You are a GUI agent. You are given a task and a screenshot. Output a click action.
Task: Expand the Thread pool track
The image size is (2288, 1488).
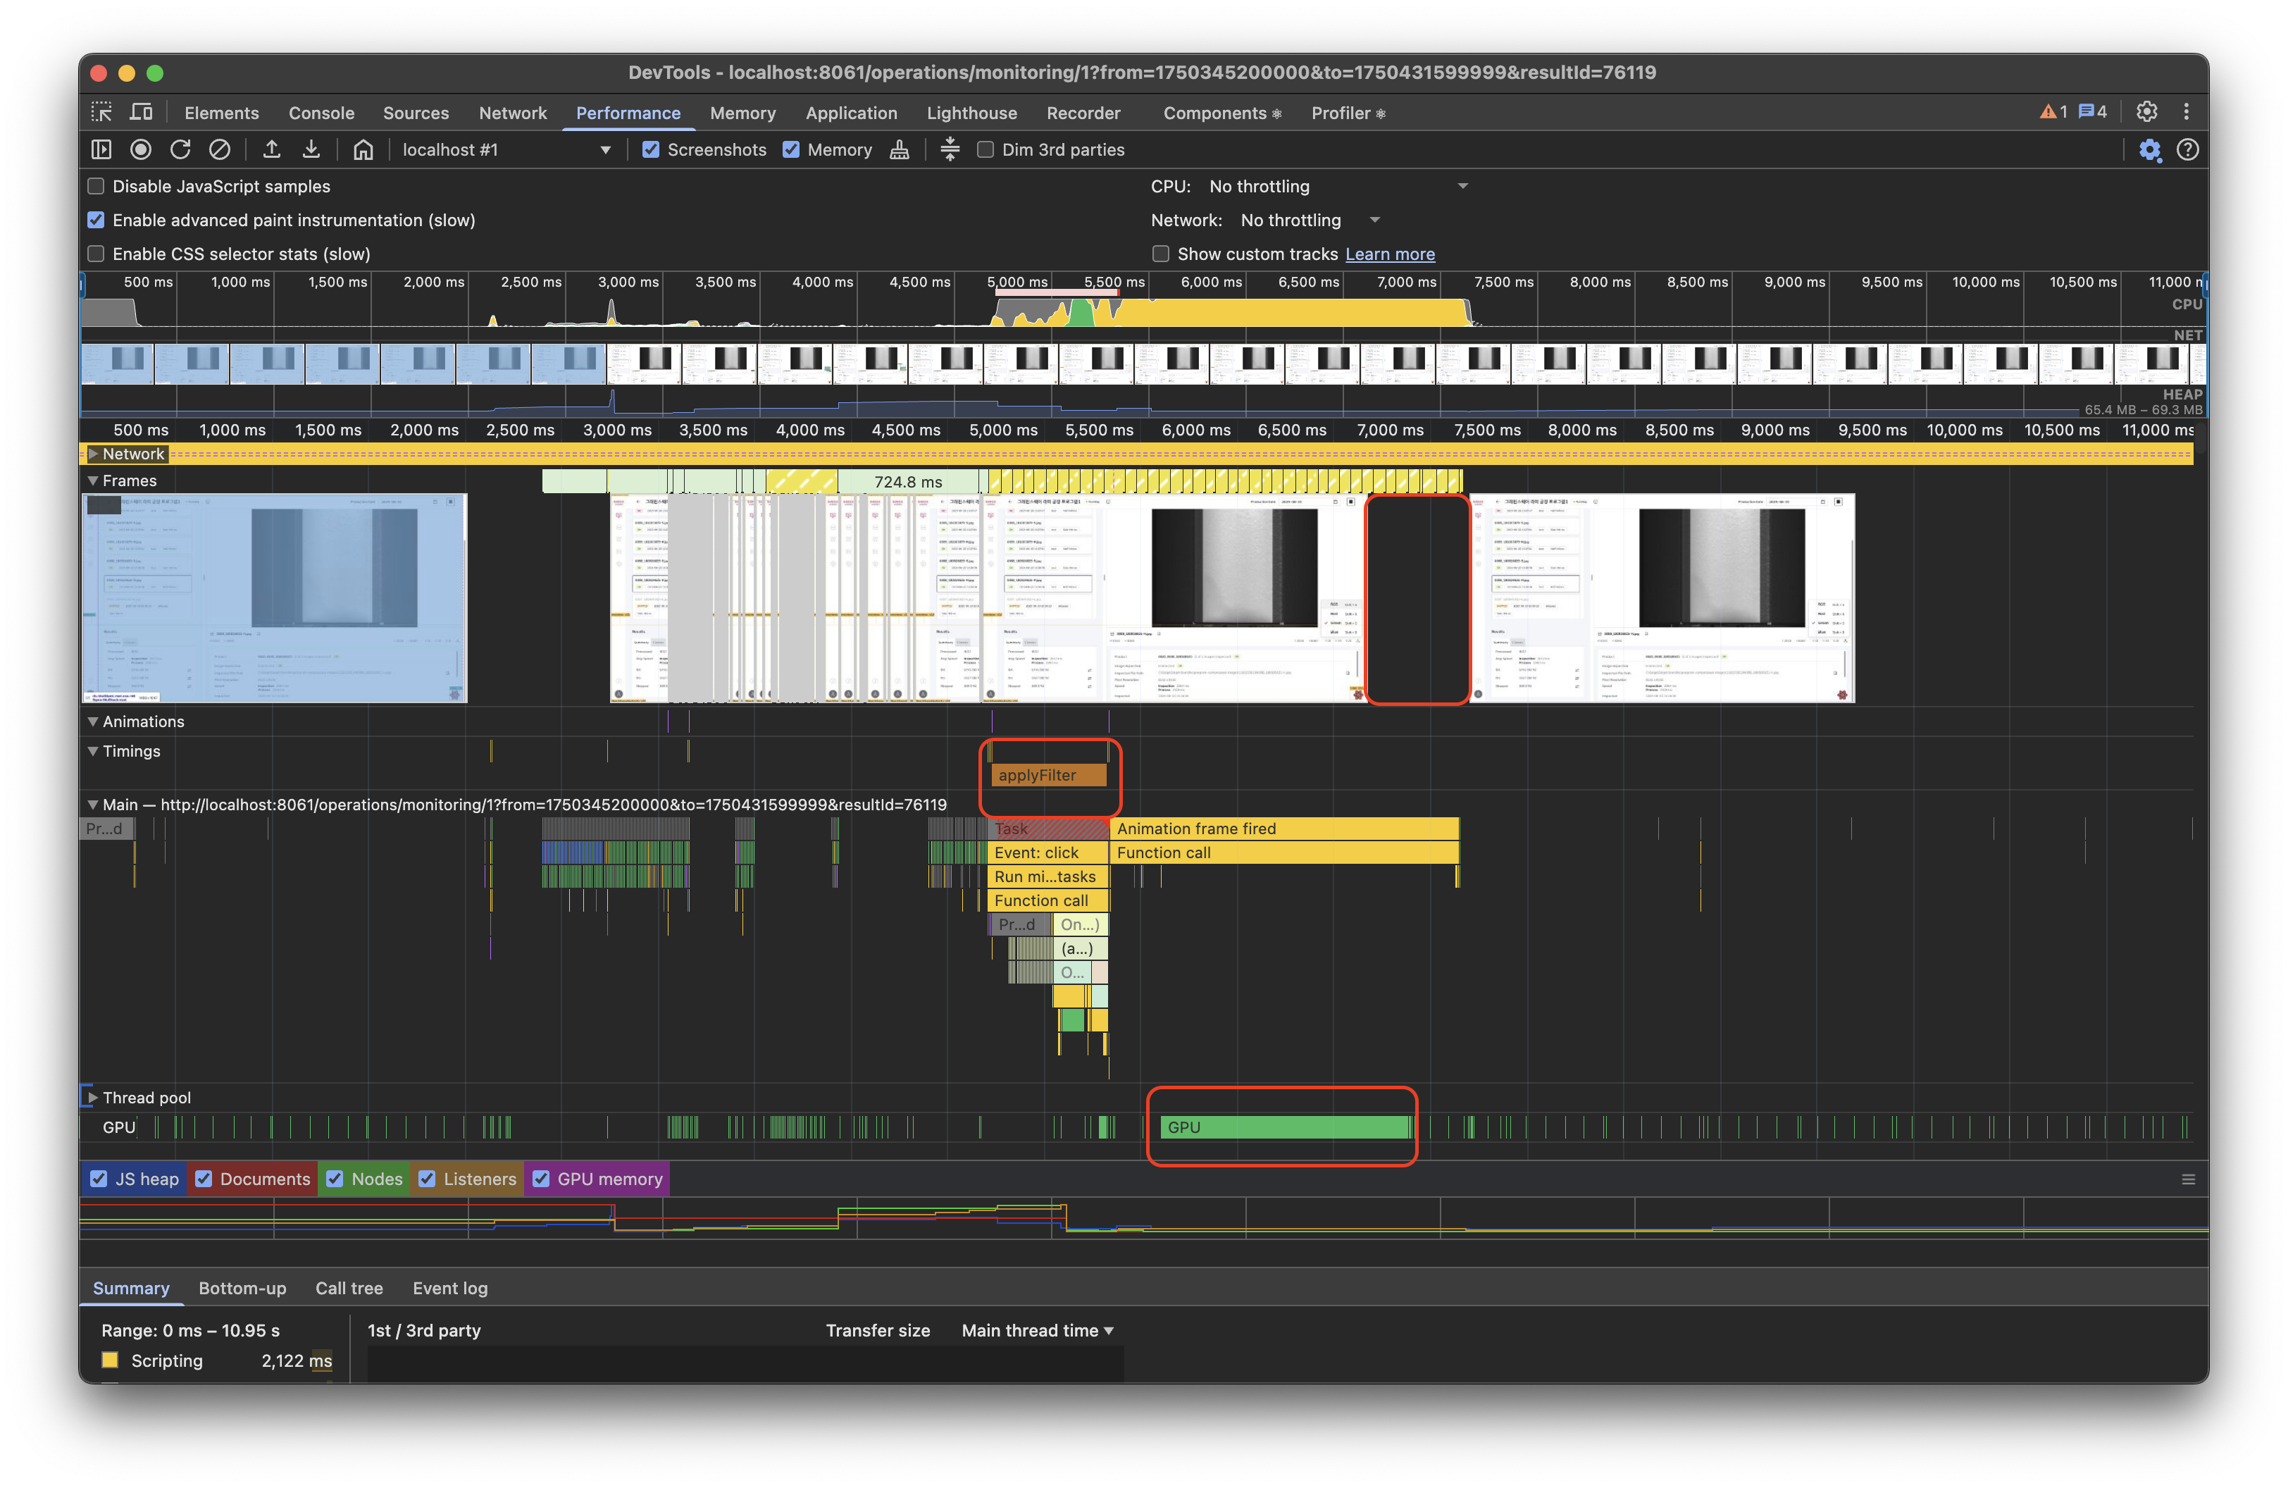(x=93, y=1097)
